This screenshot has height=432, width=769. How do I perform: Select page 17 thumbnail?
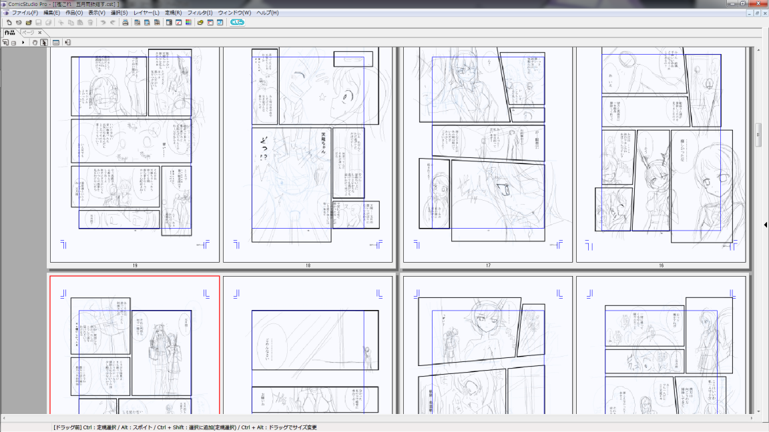tap(487, 154)
